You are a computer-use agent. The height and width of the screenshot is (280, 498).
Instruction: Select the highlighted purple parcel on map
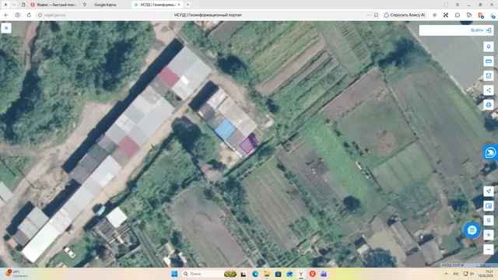tap(249, 145)
